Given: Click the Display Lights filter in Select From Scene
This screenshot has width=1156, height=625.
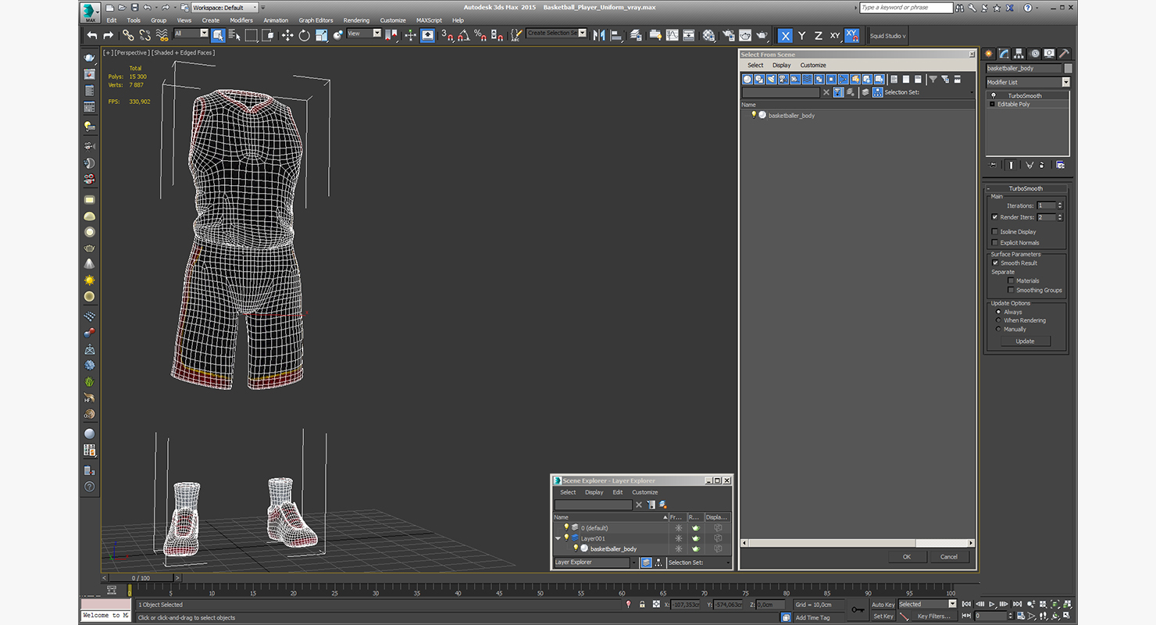Looking at the screenshot, I should [x=771, y=79].
